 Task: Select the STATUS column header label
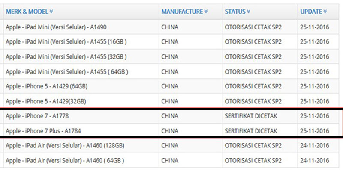click(x=235, y=12)
